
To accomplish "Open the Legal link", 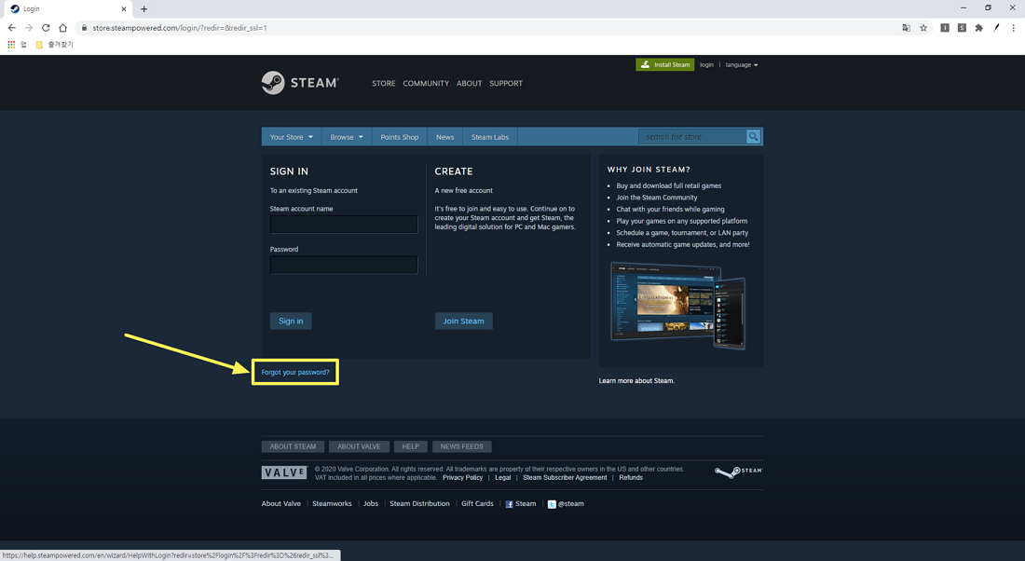I will [502, 478].
